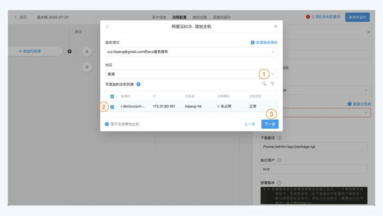The width and height of the screenshot is (383, 216).
Task: Click the IP 172.31.90.161 cell
Action: click(164, 106)
